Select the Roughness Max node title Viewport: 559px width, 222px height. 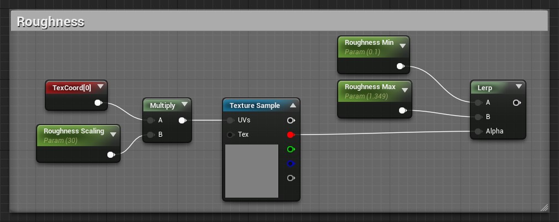pos(370,87)
